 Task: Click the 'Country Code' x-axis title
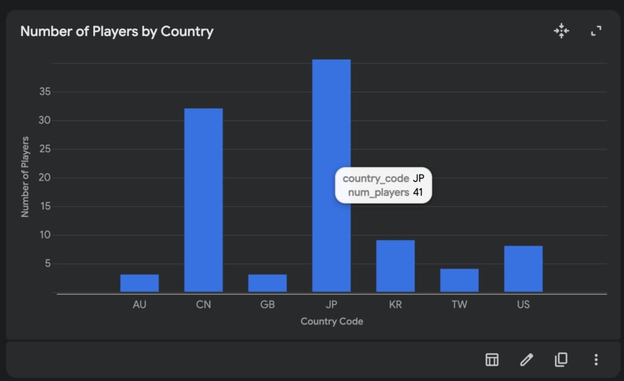click(331, 321)
